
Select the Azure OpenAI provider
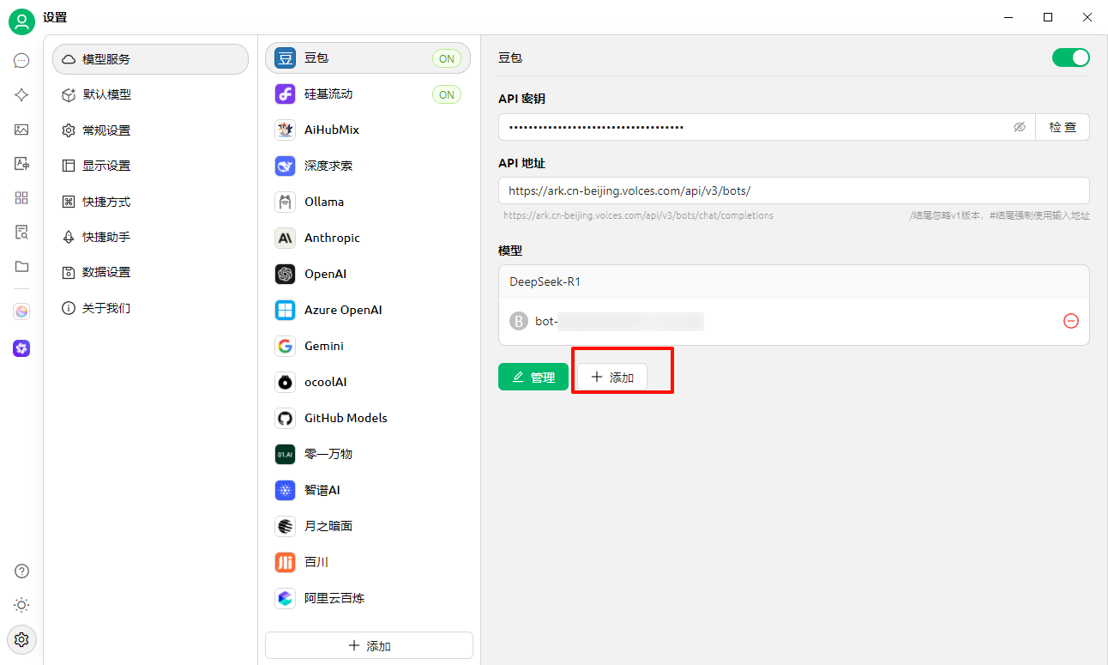tap(368, 311)
